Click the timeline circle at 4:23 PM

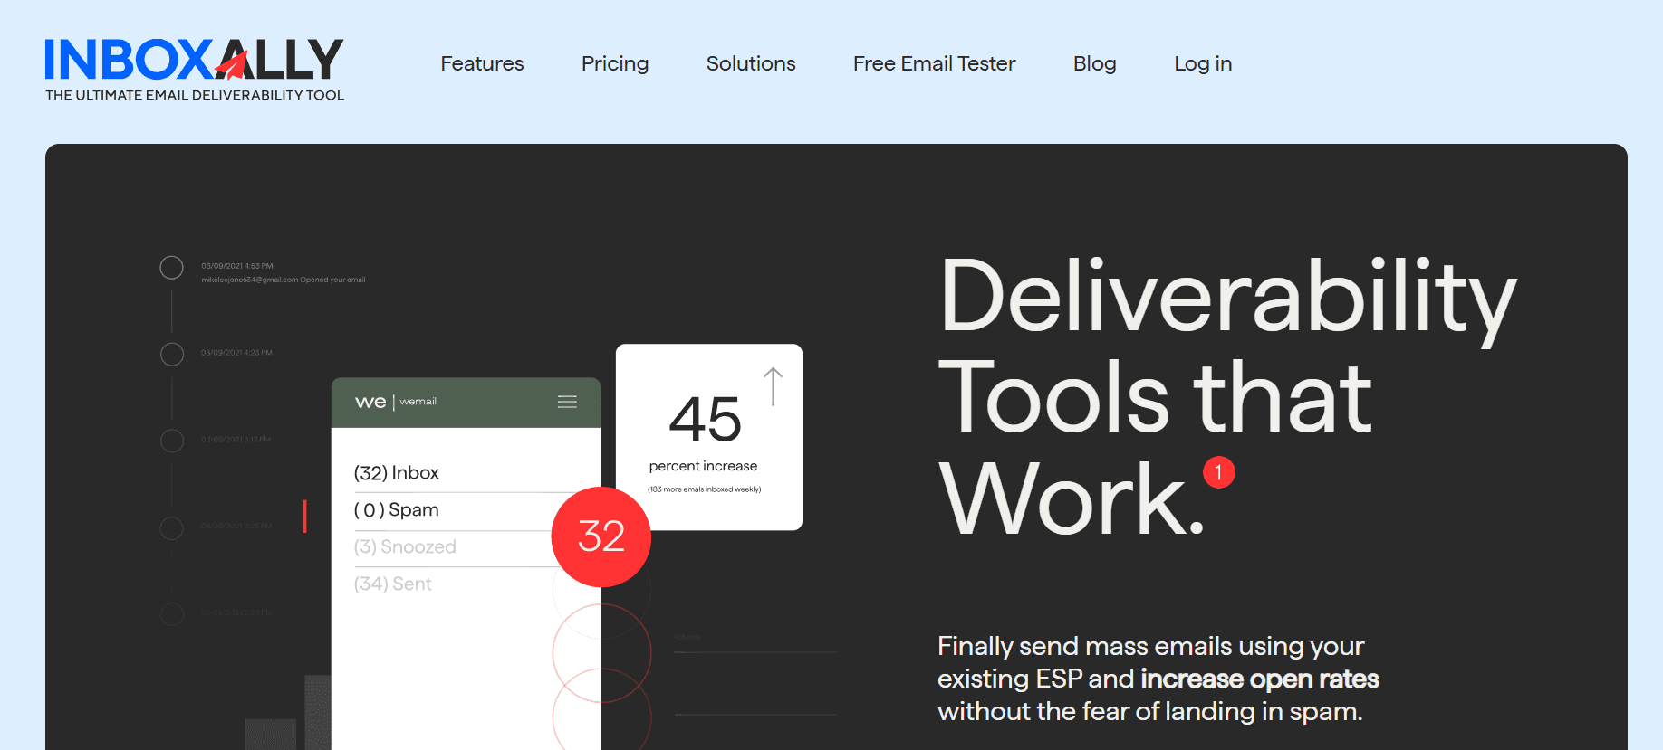tap(171, 354)
